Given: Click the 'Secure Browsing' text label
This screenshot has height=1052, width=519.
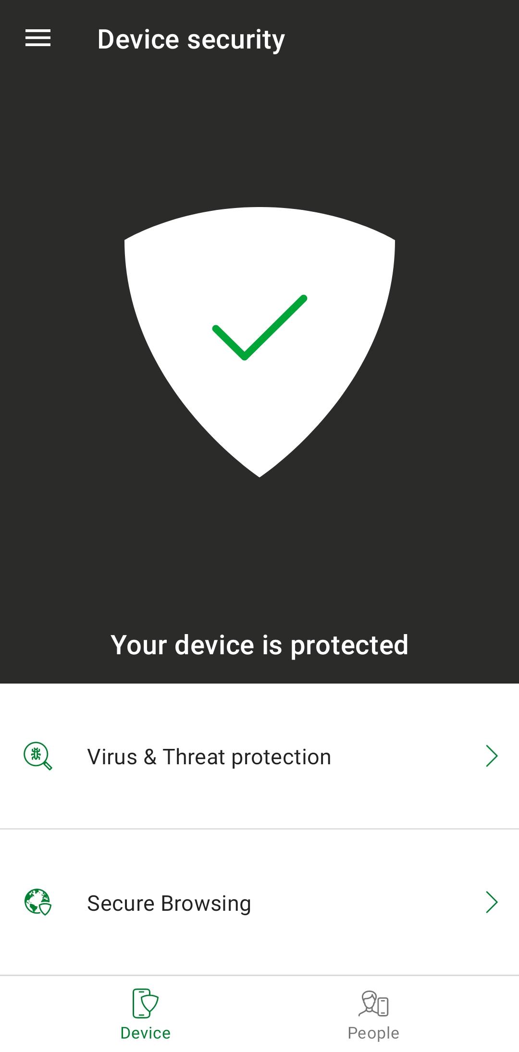Looking at the screenshot, I should pos(169,904).
